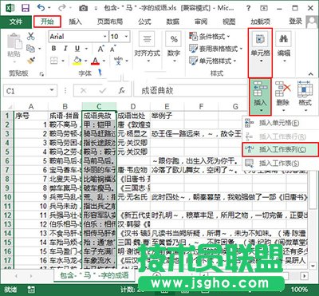Image resolution: width=319 pixels, height=296 pixels.
Task: Click the camera icon in quick access toolbar
Action: coord(83,9)
